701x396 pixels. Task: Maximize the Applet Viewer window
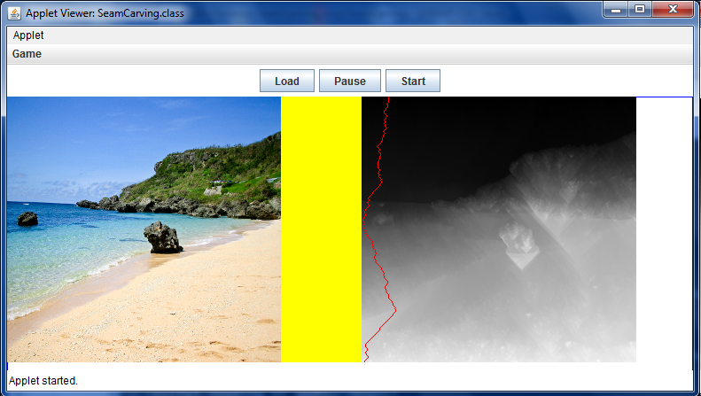(x=640, y=9)
